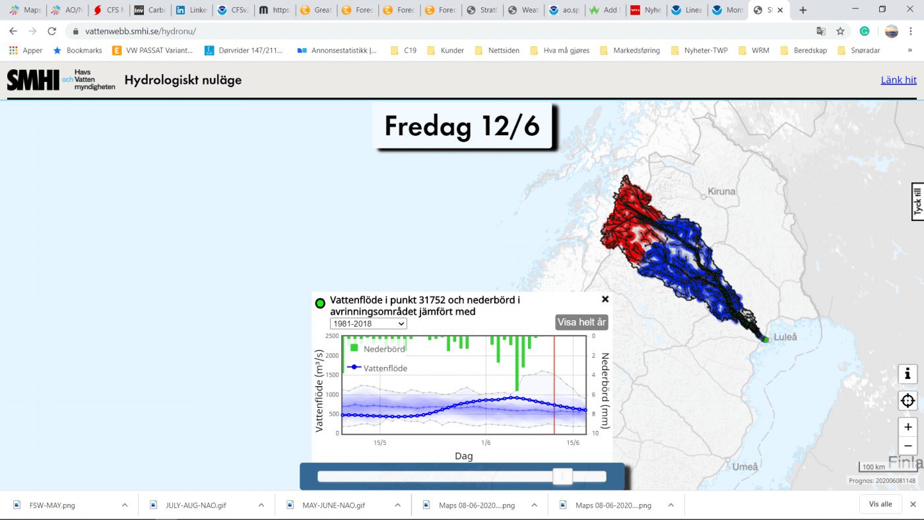Zoom in with the plus button
This screenshot has width=924, height=520.
click(x=907, y=427)
